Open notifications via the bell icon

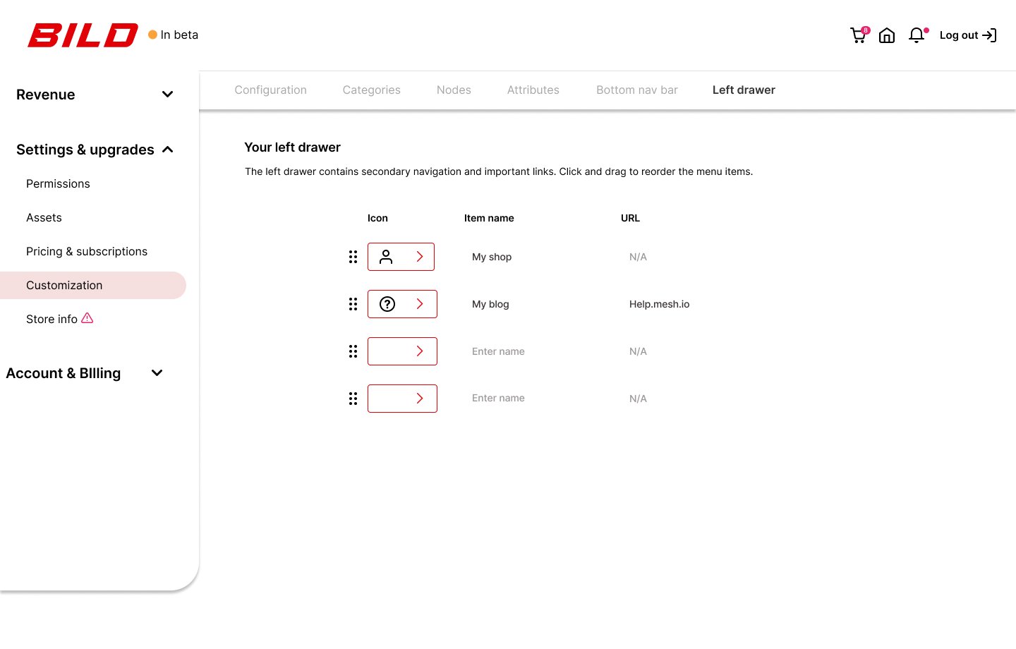coord(916,35)
